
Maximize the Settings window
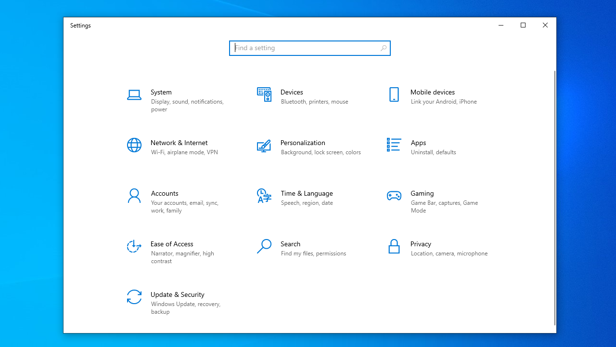tap(523, 26)
